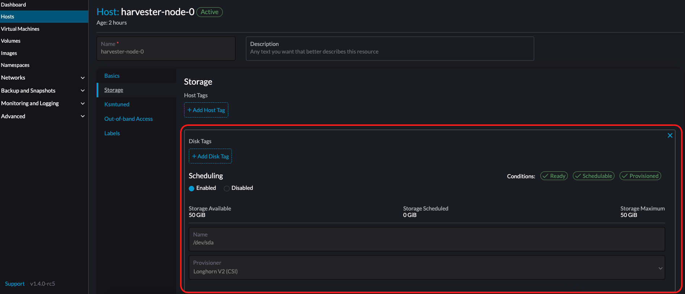
Task: Click the Add Disk Tag button
Action: coord(210,157)
